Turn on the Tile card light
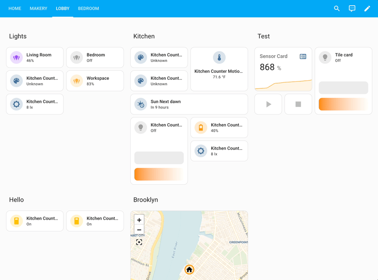Image resolution: width=378 pixels, height=280 pixels. [x=325, y=57]
